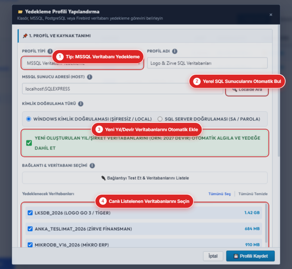The image size is (292, 269).
Task: Select Windows Kimlik Doğrulaması radio option
Action: coord(28,119)
